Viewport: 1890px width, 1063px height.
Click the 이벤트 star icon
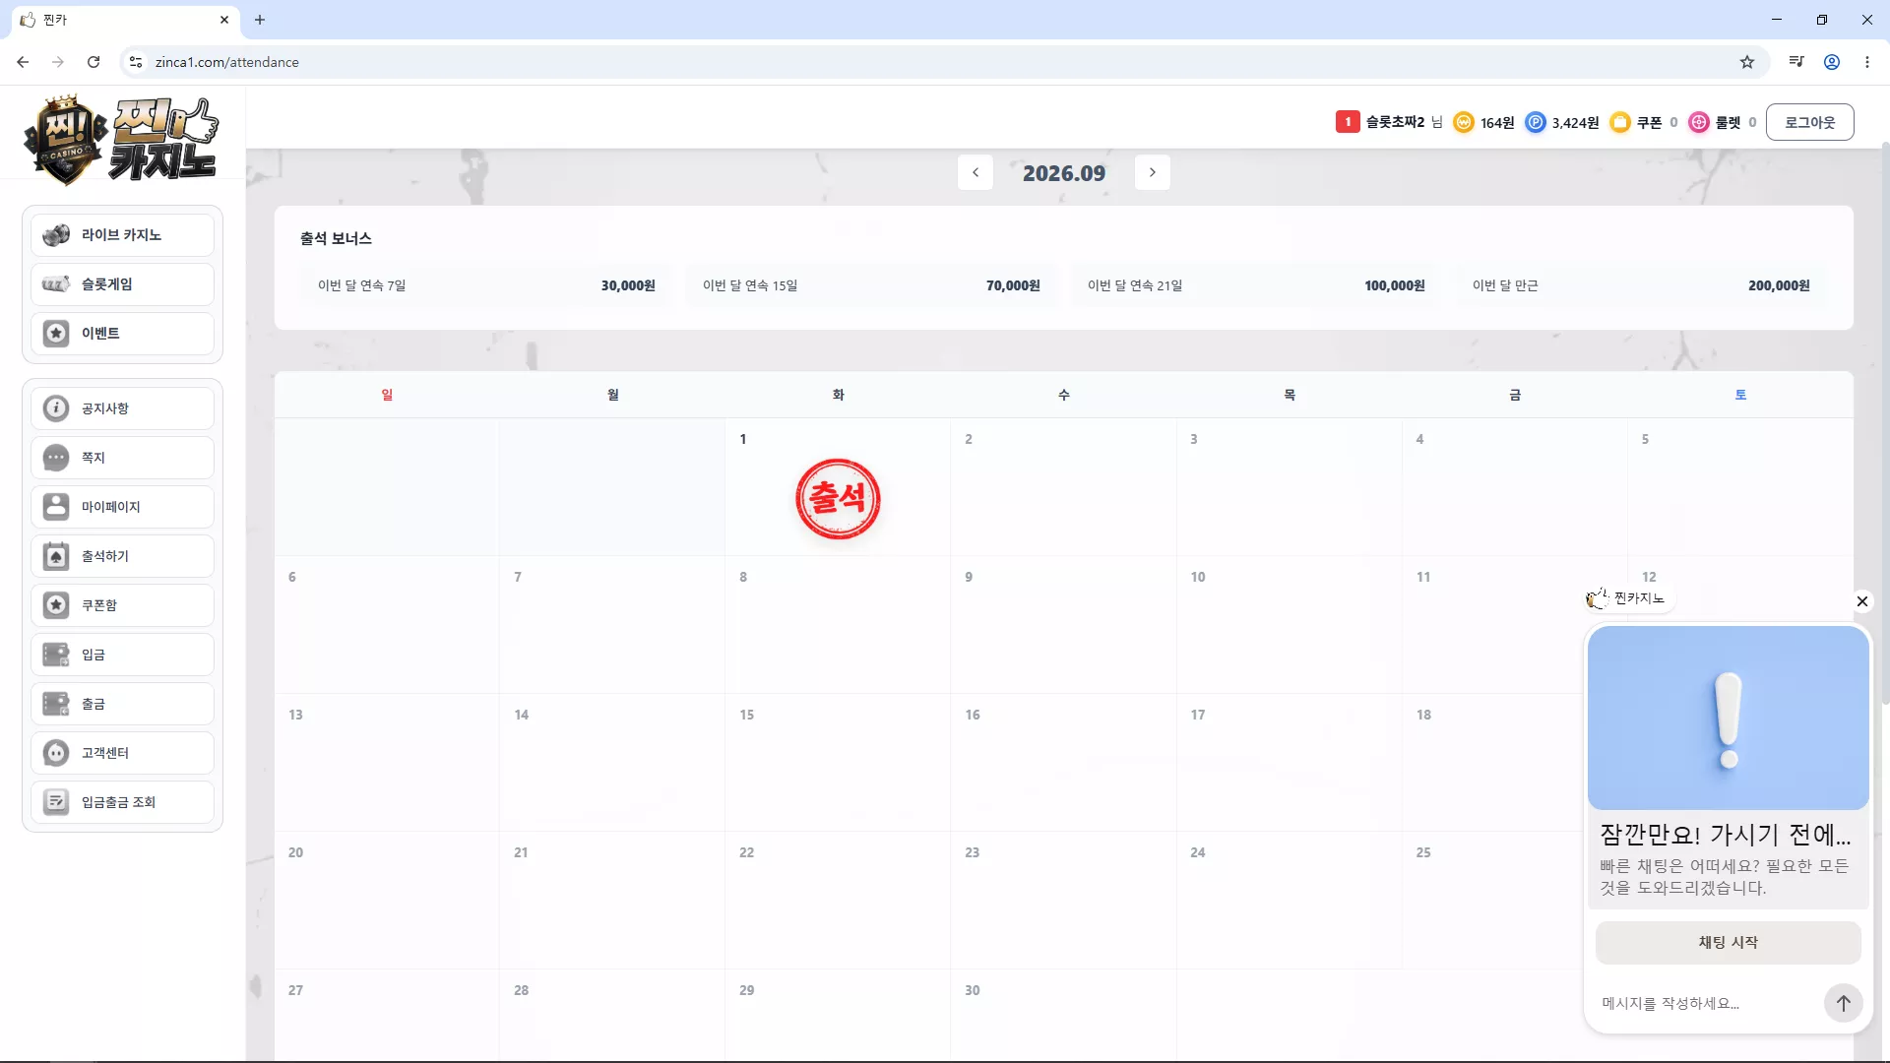[x=56, y=334]
